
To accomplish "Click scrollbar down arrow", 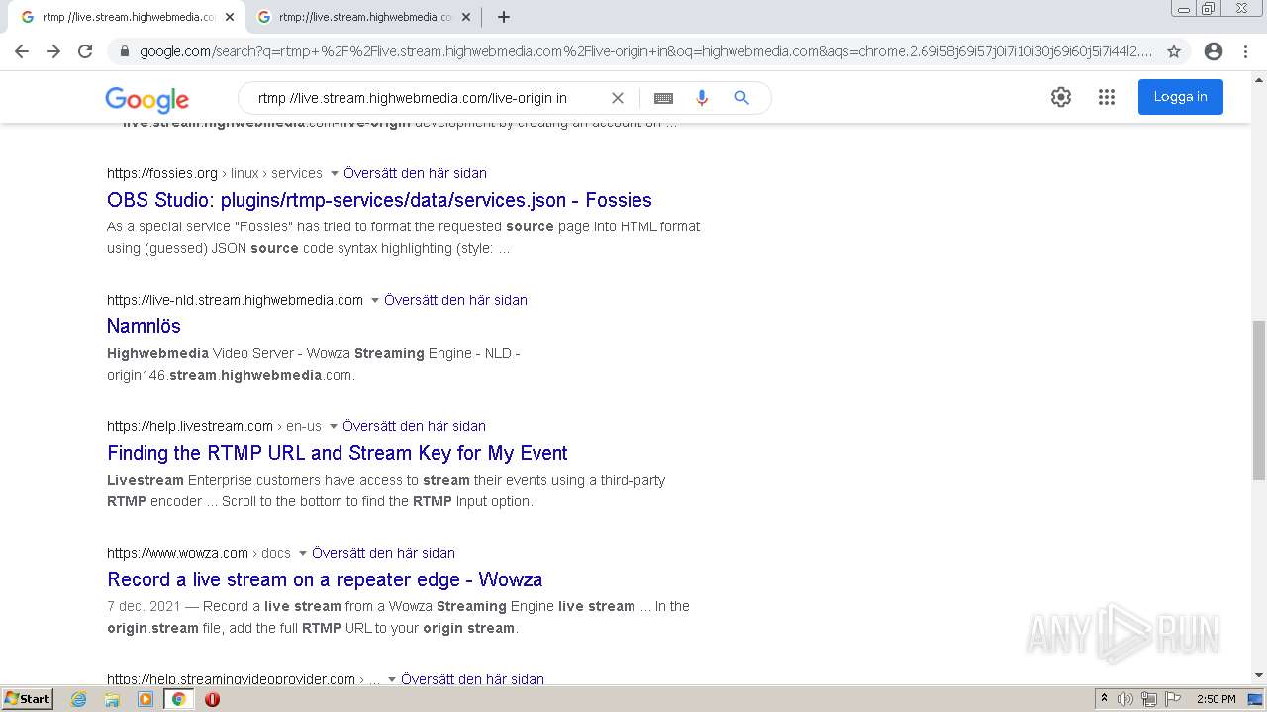I will point(1258,675).
